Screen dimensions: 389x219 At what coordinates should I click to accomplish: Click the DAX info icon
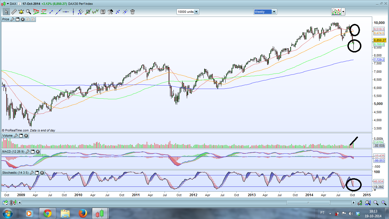point(19,3)
